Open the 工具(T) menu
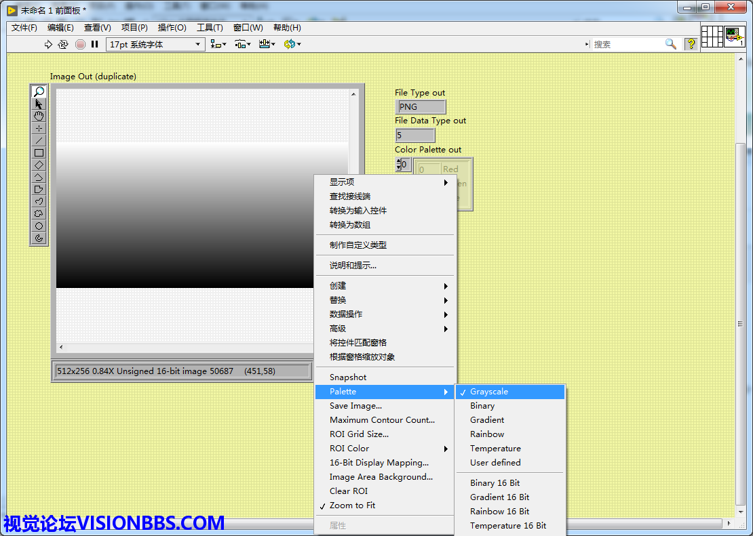The height and width of the screenshot is (536, 753). coord(210,28)
